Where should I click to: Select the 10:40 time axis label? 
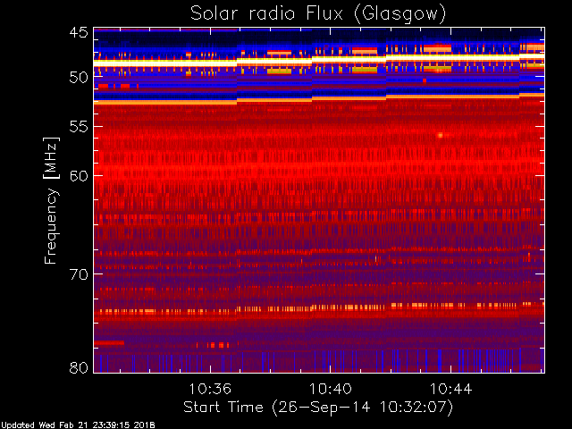pos(331,390)
